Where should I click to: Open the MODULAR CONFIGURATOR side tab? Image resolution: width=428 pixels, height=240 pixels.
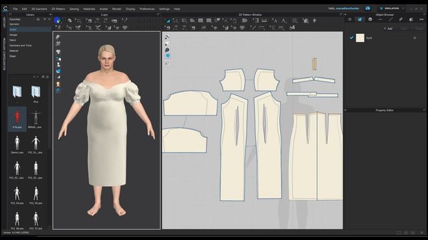pos(4,54)
